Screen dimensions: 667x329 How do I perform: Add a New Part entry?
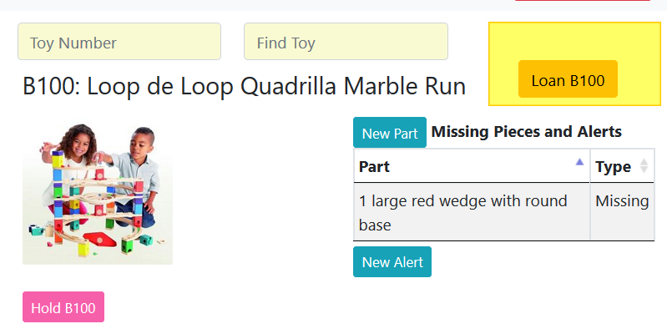tap(390, 133)
